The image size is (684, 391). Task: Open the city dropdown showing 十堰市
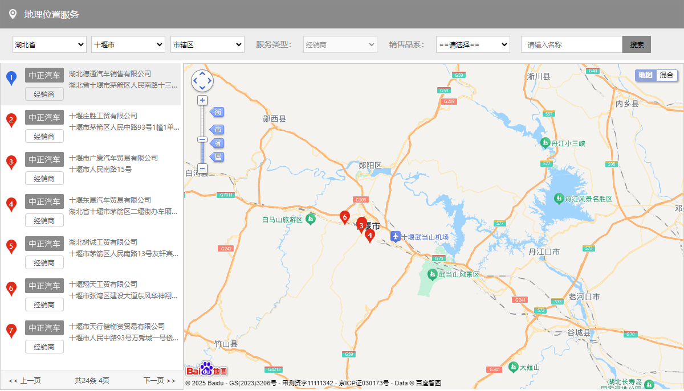(128, 44)
